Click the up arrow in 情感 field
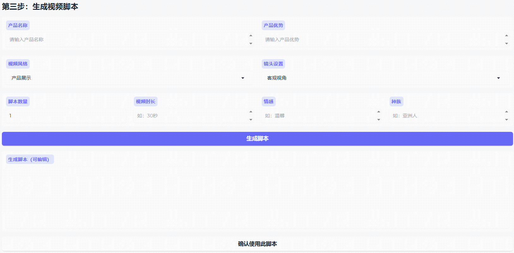Image resolution: width=514 pixels, height=253 pixels. point(379,112)
